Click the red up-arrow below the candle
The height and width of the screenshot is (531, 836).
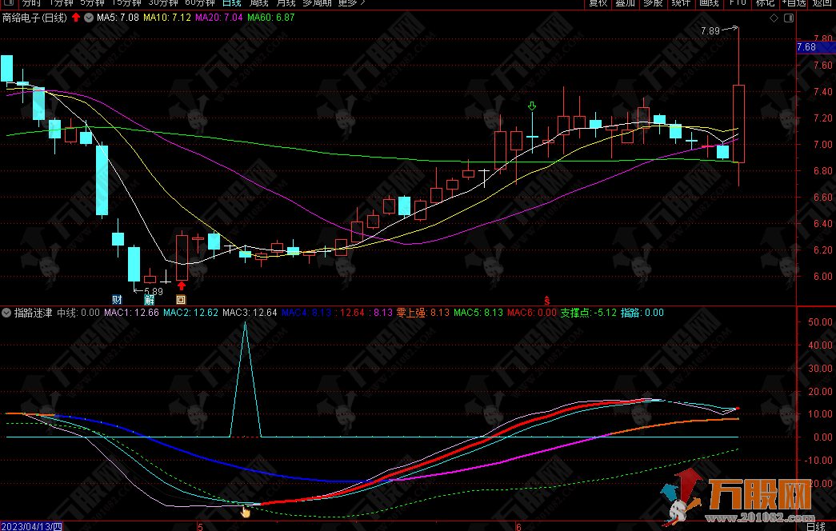pyautogui.click(x=182, y=285)
